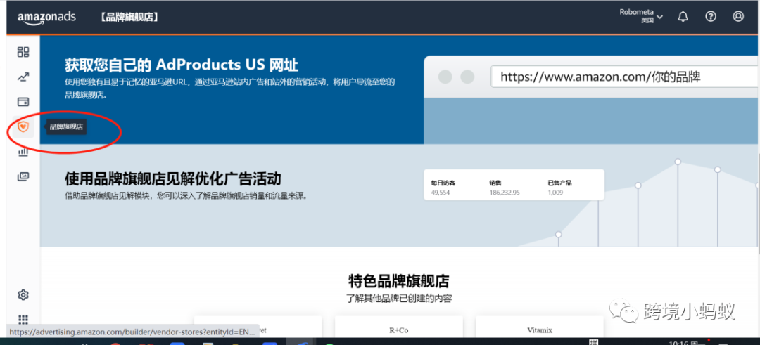Click the 每日访客 value 49,554
The width and height of the screenshot is (760, 345).
pyautogui.click(x=441, y=193)
